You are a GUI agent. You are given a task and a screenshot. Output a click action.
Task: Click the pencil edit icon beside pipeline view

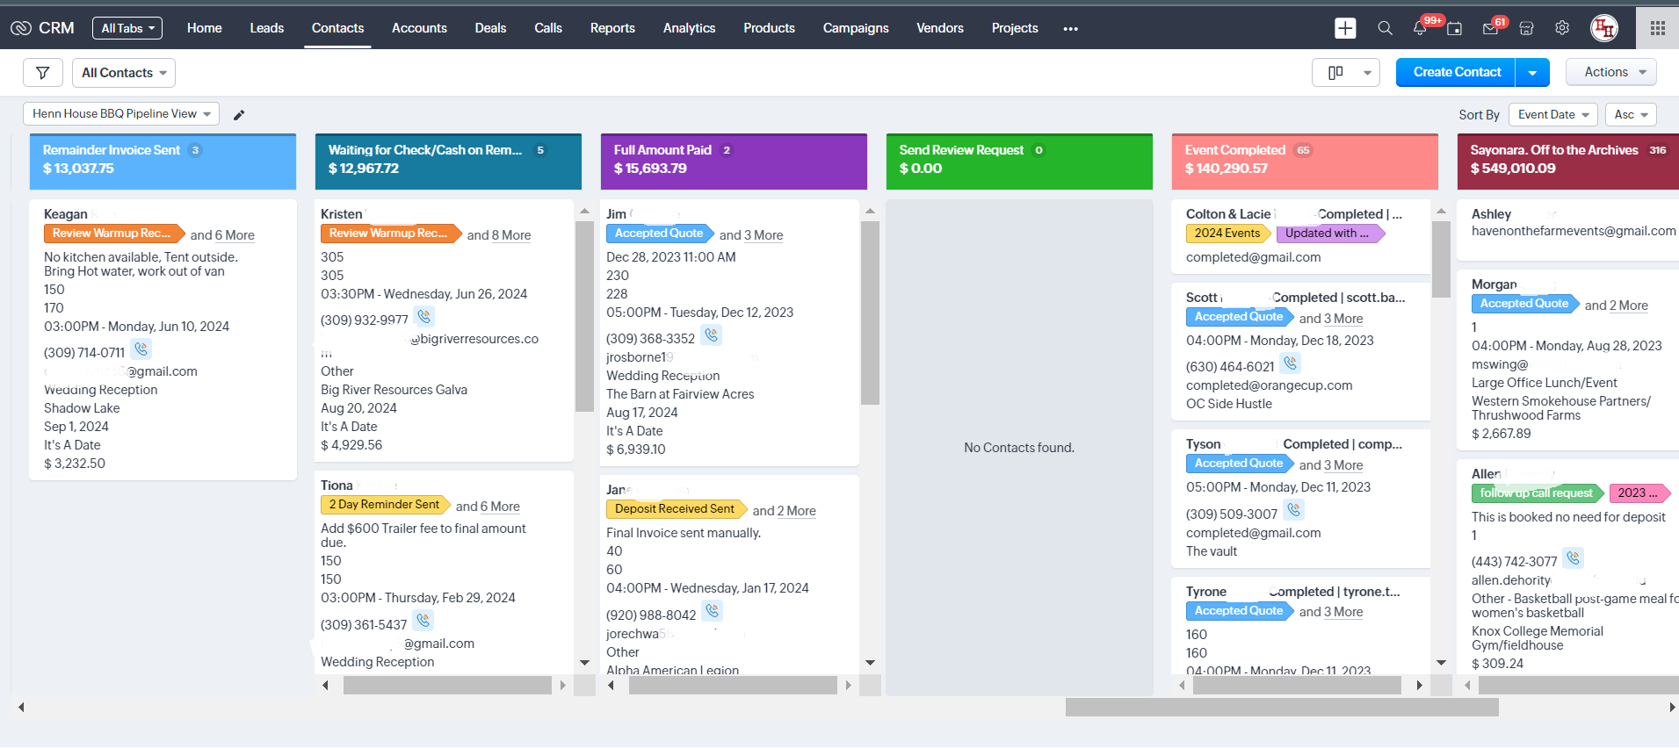click(x=239, y=115)
